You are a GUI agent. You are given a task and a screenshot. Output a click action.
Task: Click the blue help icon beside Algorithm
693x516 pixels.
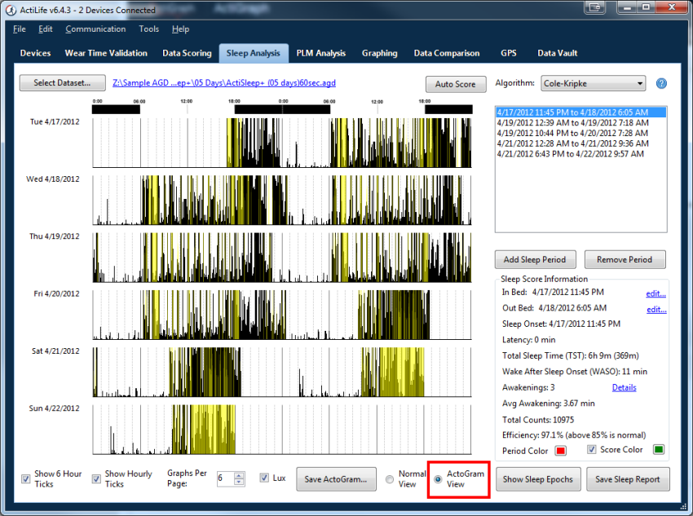(661, 83)
